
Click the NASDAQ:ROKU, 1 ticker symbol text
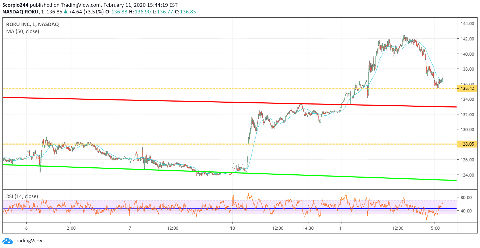coord(23,12)
